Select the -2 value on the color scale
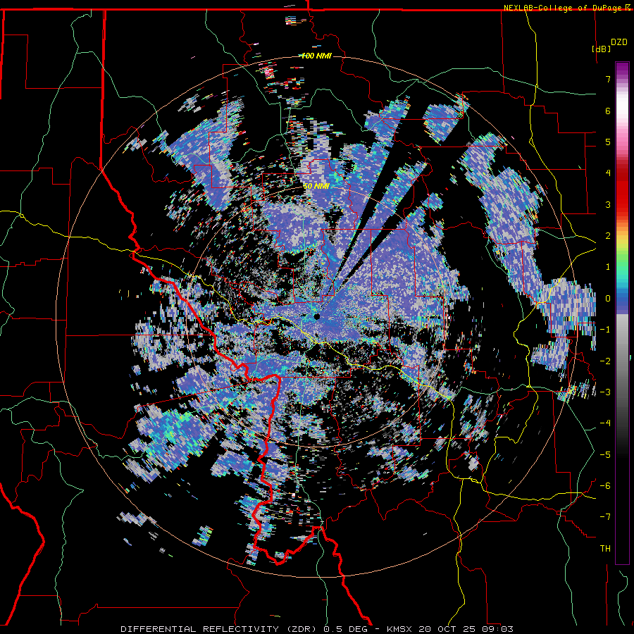Viewport: 634px width, 634px height. (605, 361)
